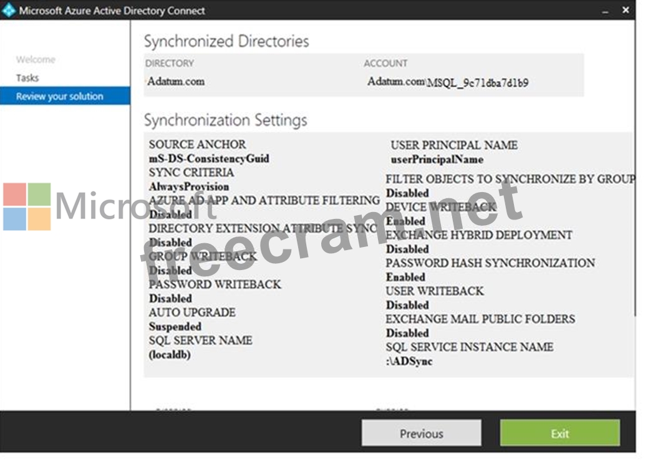Select the Enabled value for DEVICE WRITEBACK

coord(405,221)
